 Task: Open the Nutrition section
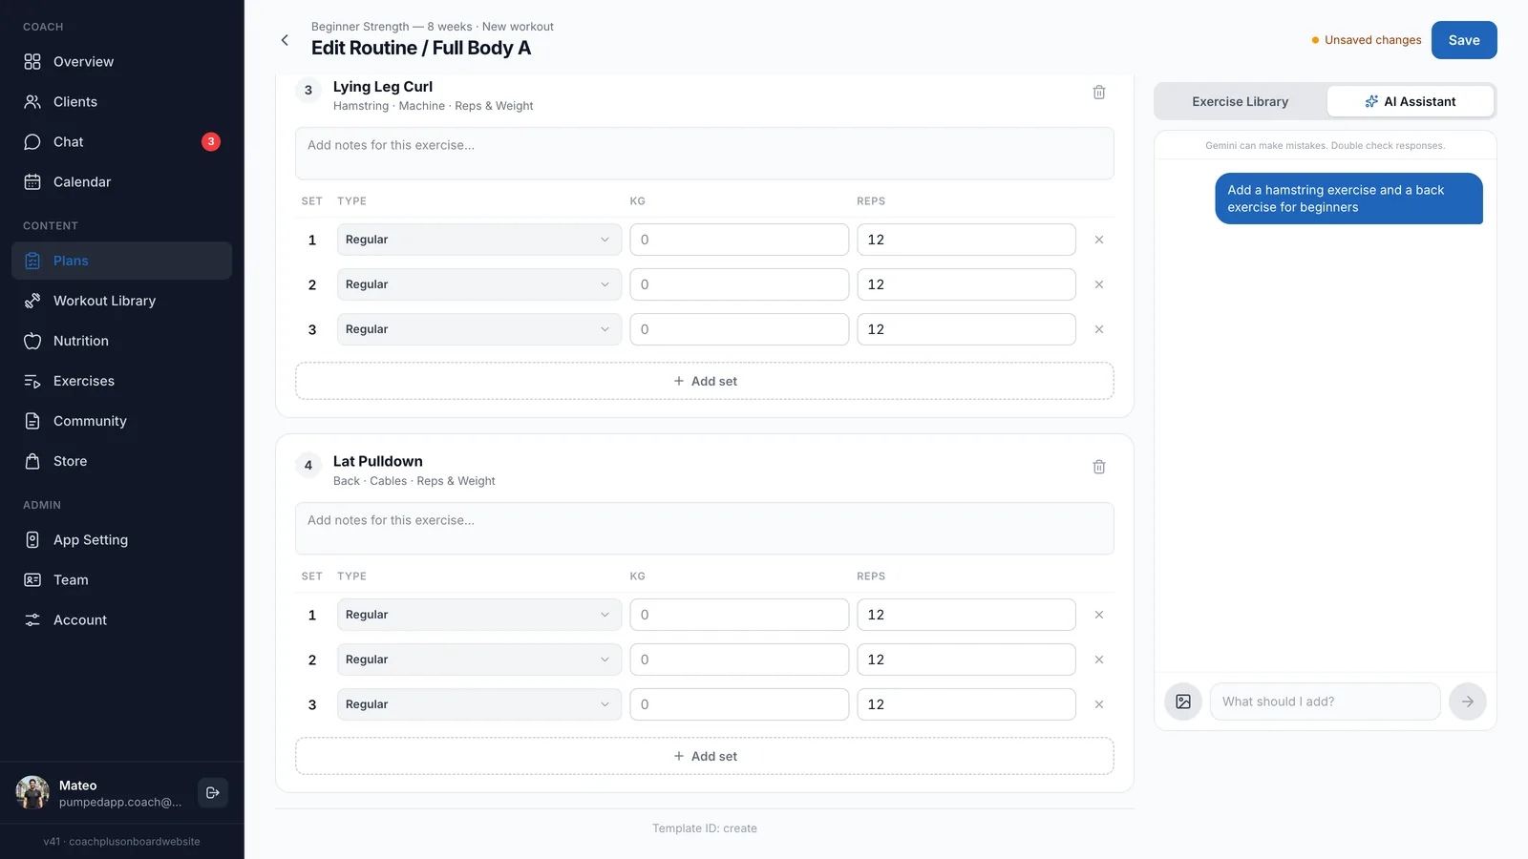click(x=121, y=341)
